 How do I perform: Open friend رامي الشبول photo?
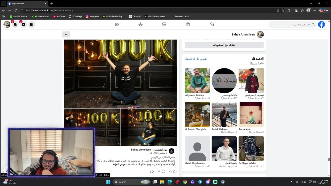[224, 149]
